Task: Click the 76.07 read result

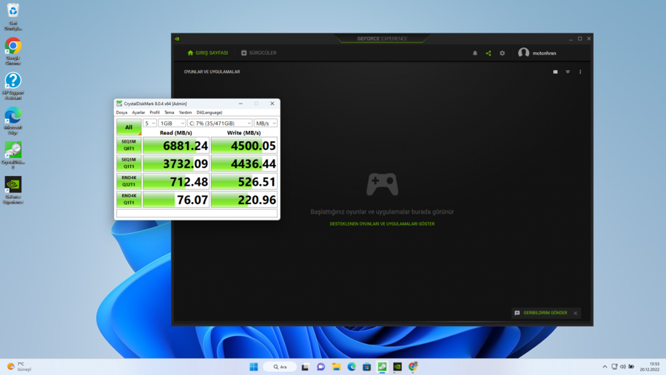Action: [x=176, y=199]
